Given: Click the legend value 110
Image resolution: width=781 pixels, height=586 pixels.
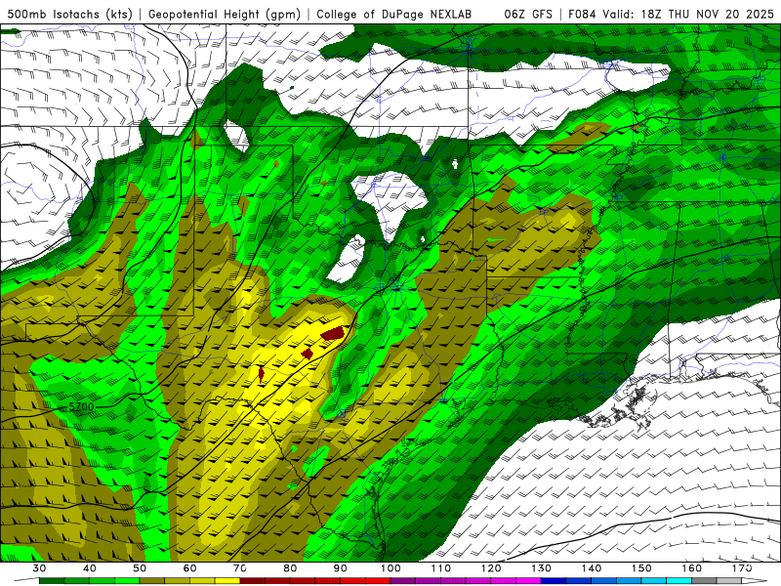Looking at the screenshot, I should pos(441,568).
